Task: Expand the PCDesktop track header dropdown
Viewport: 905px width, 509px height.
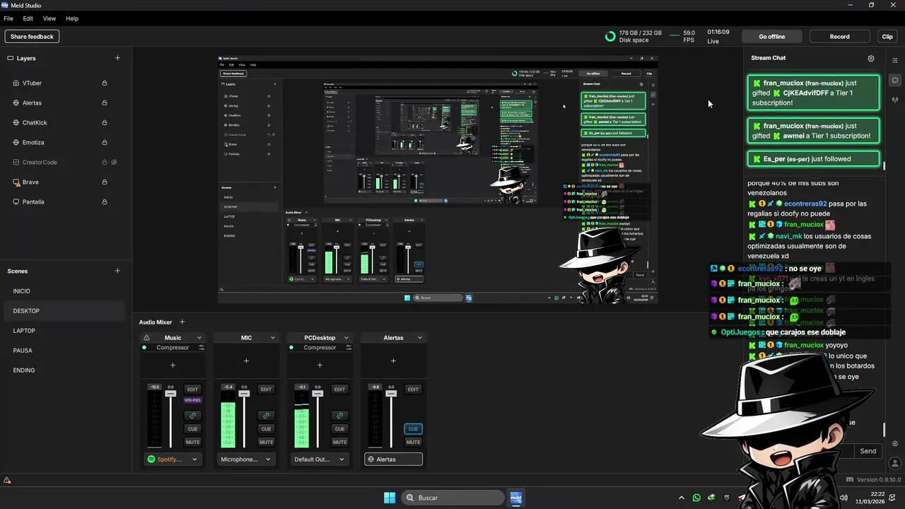Action: pyautogui.click(x=346, y=338)
